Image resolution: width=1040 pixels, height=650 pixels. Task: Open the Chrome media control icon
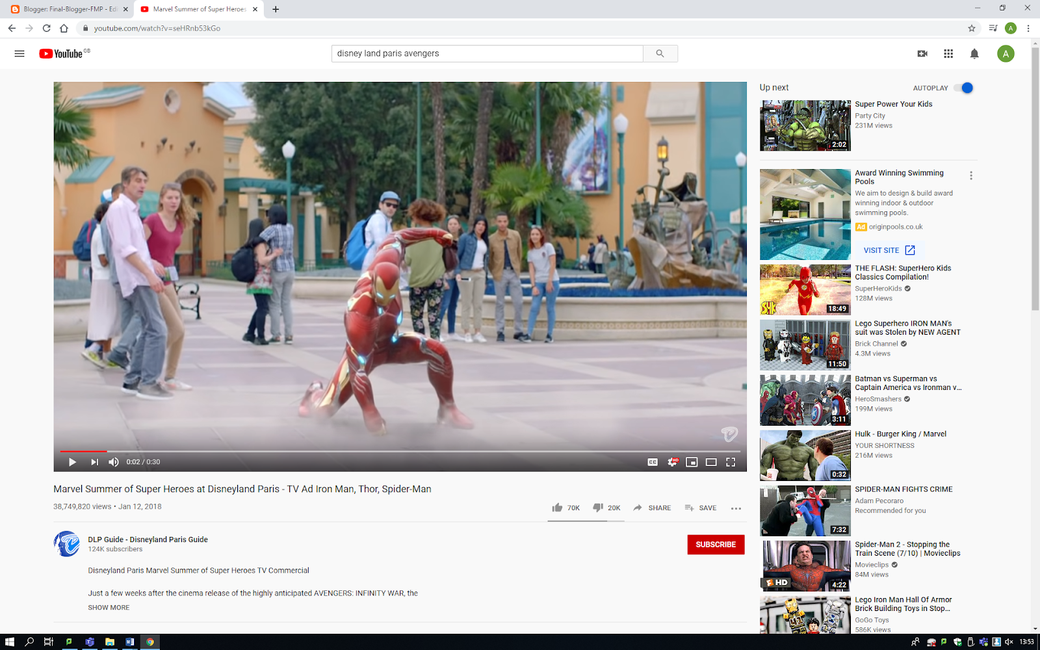(993, 28)
